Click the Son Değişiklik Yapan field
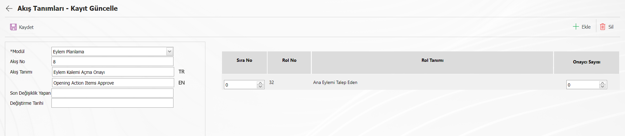 tap(112, 93)
